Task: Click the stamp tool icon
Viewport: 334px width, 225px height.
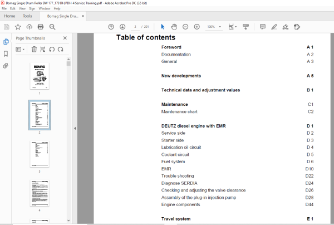Action: pos(297,27)
